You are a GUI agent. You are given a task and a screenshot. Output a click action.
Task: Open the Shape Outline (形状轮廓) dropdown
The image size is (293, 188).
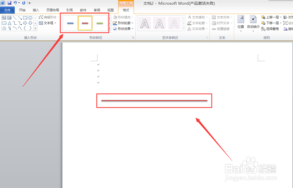[123, 23]
